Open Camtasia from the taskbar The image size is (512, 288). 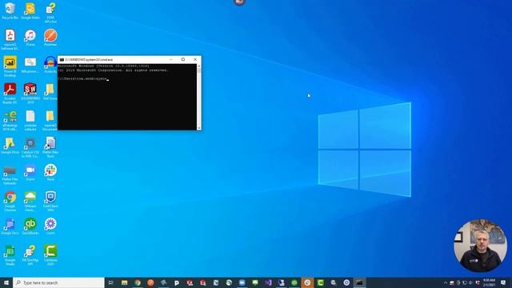(x=320, y=282)
